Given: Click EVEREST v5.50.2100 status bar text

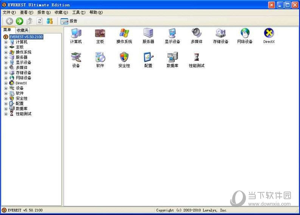Looking at the screenshot, I should [25, 210].
